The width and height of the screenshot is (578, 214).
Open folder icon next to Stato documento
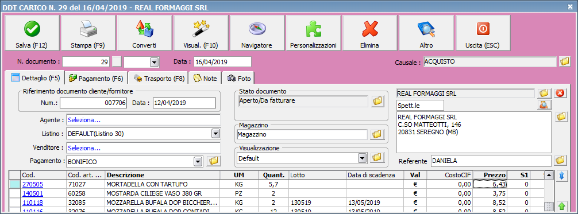point(377,101)
